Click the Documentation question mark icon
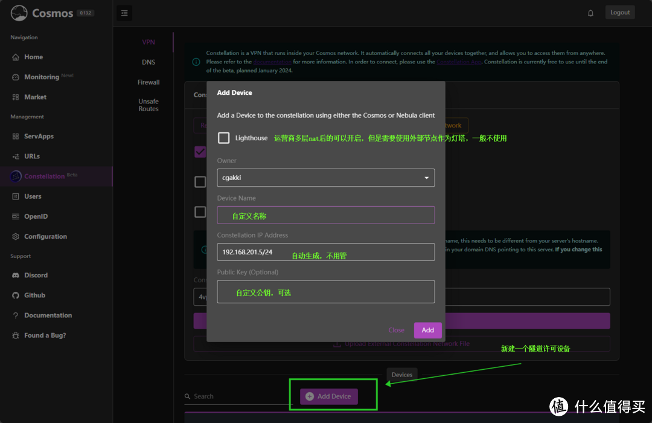The width and height of the screenshot is (652, 423). (x=16, y=315)
